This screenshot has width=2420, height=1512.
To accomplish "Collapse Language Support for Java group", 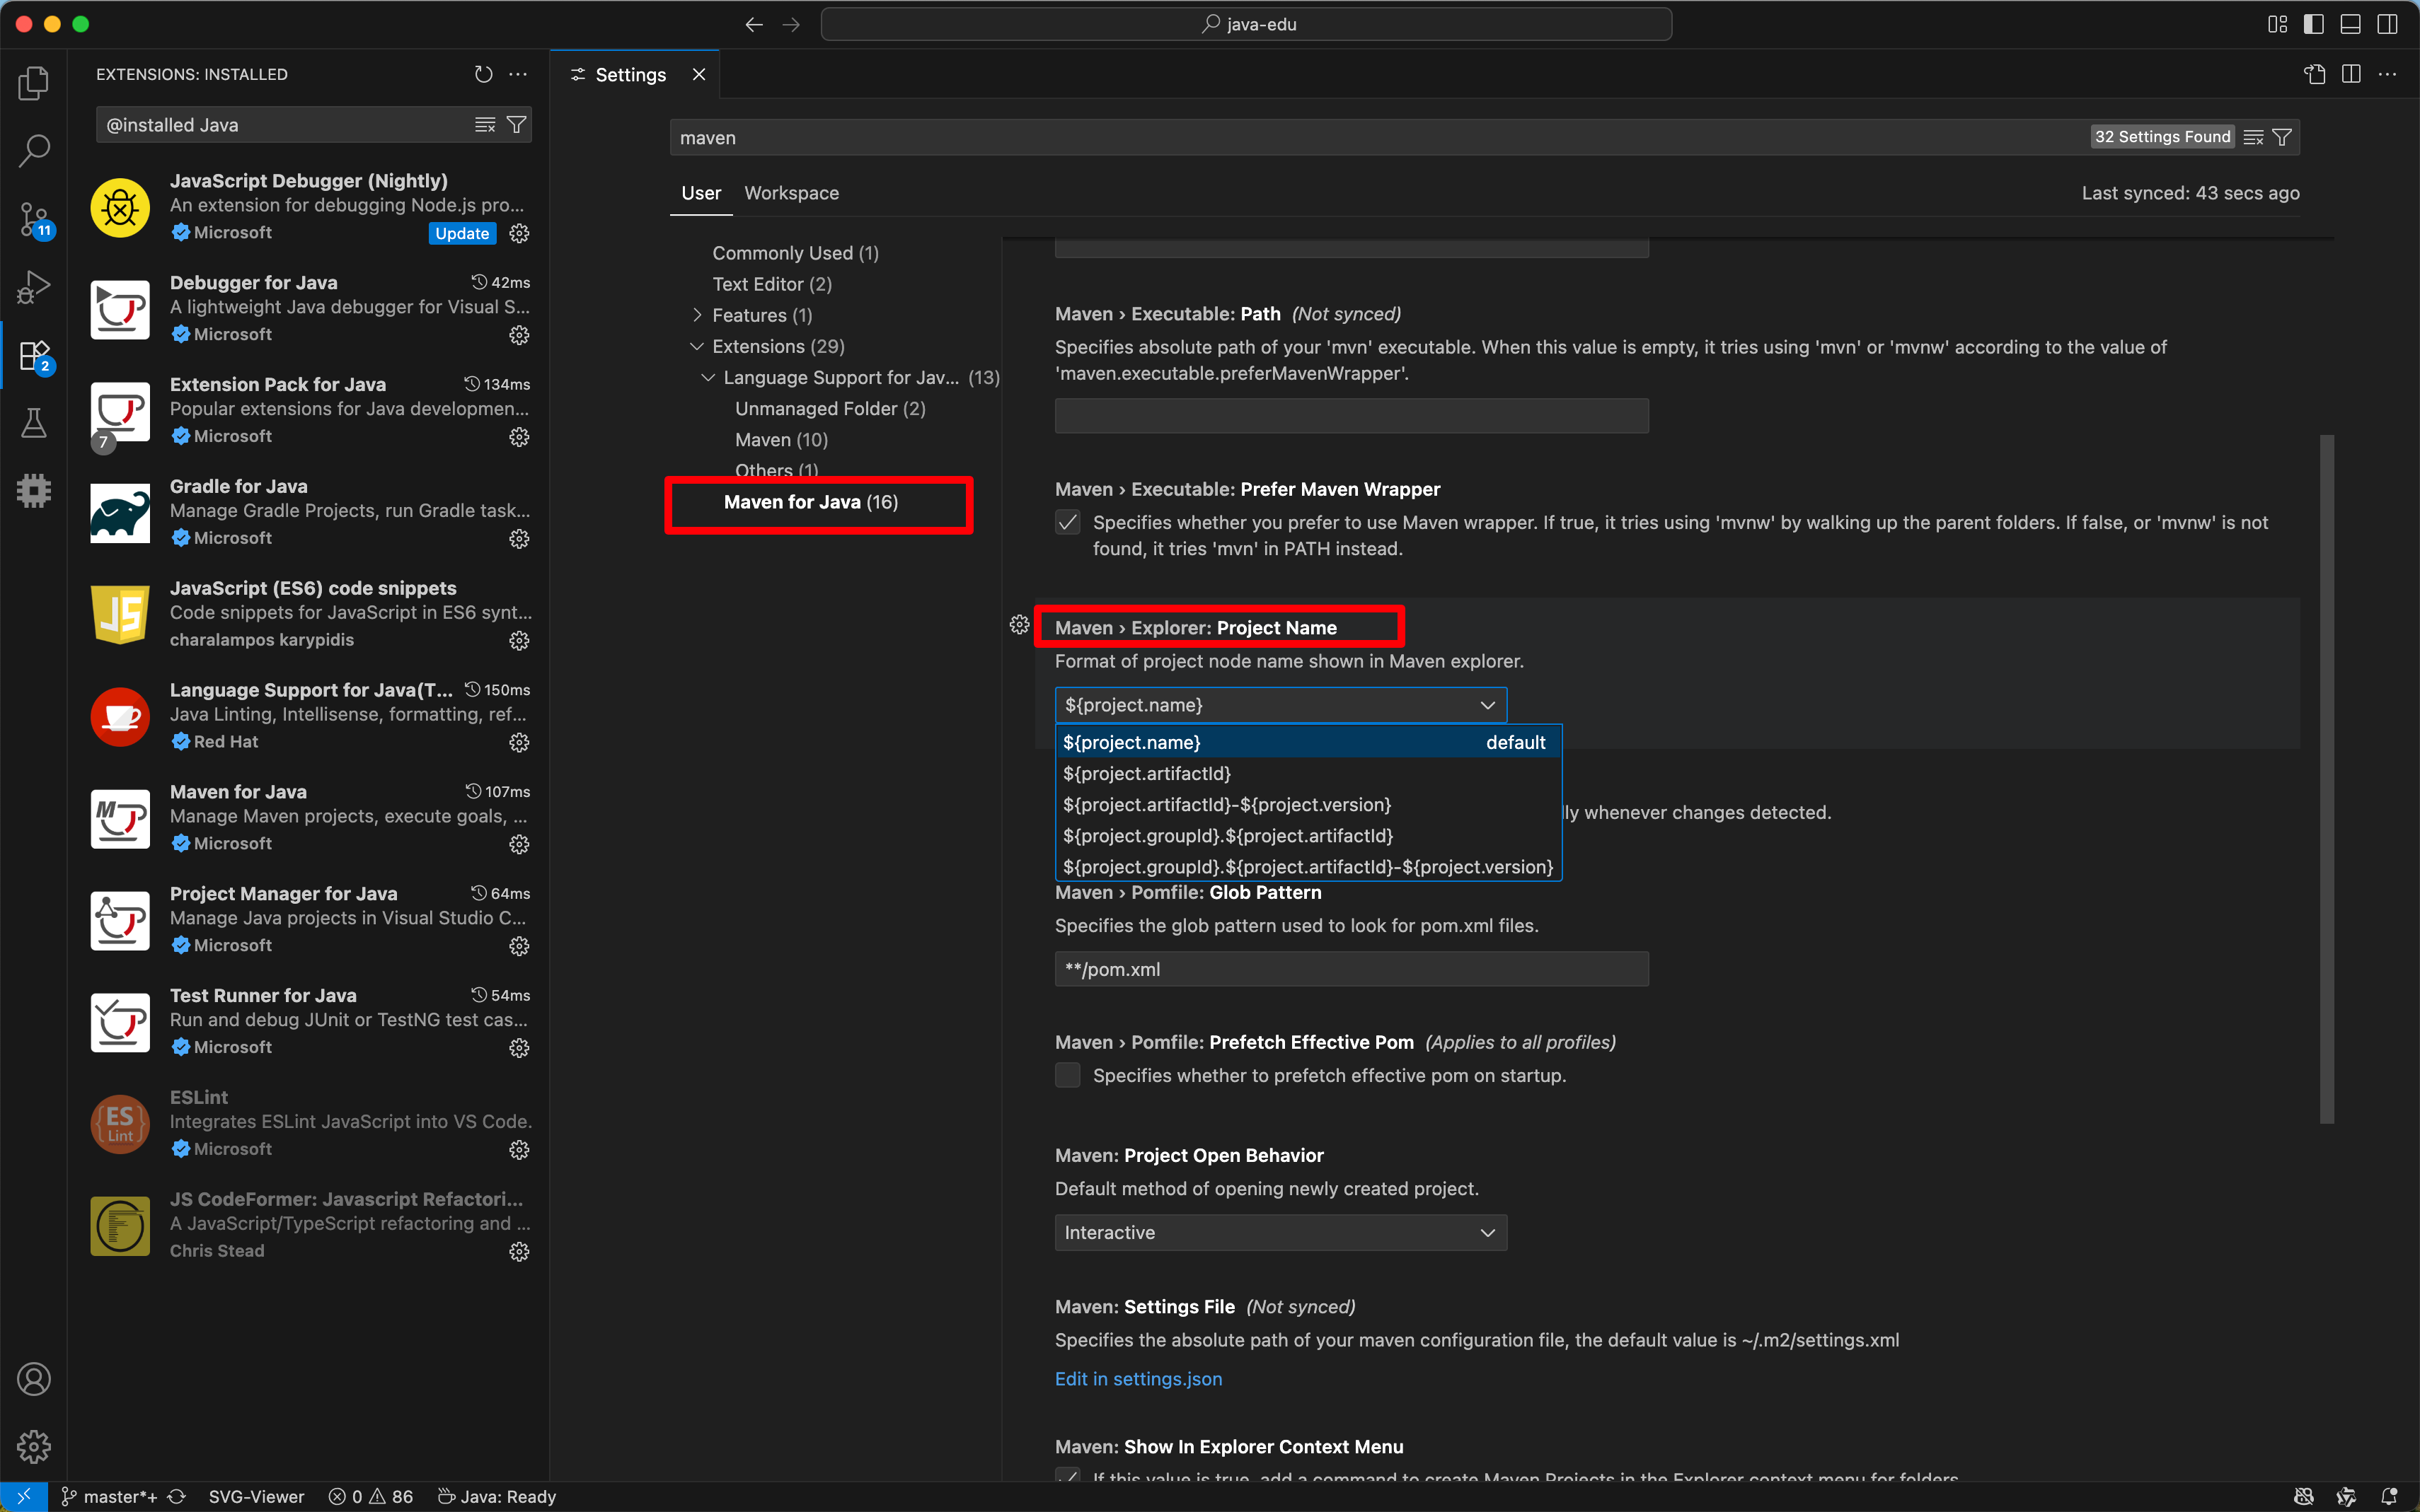I will 708,377.
